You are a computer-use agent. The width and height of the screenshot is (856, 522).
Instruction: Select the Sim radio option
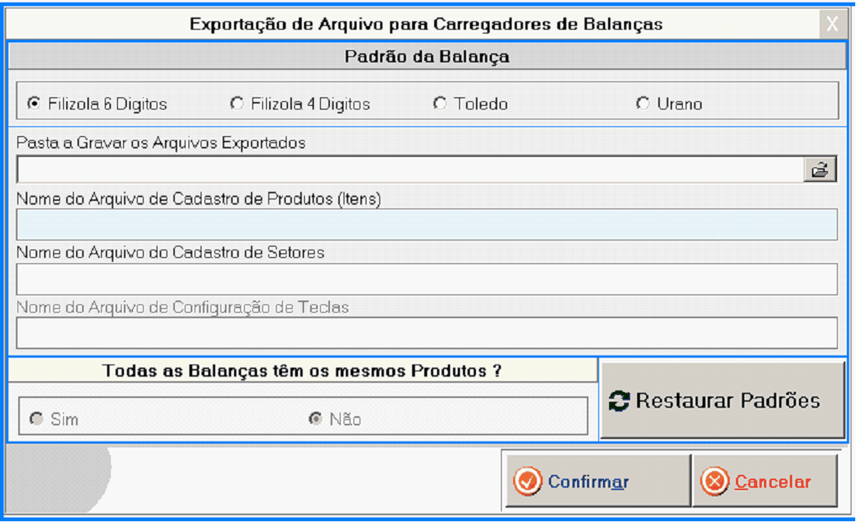pyautogui.click(x=34, y=419)
